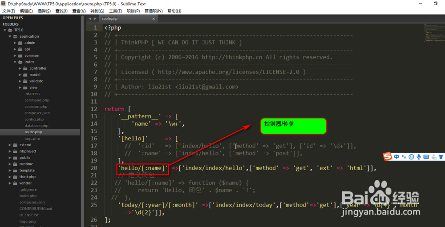The width and height of the screenshot is (445, 227).
Task: Collapse the index folder
Action: (15, 62)
